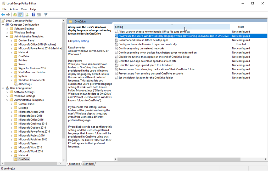Expand the Windows Components folder node
The width and height of the screenshot is (268, 171).
click(11, 80)
